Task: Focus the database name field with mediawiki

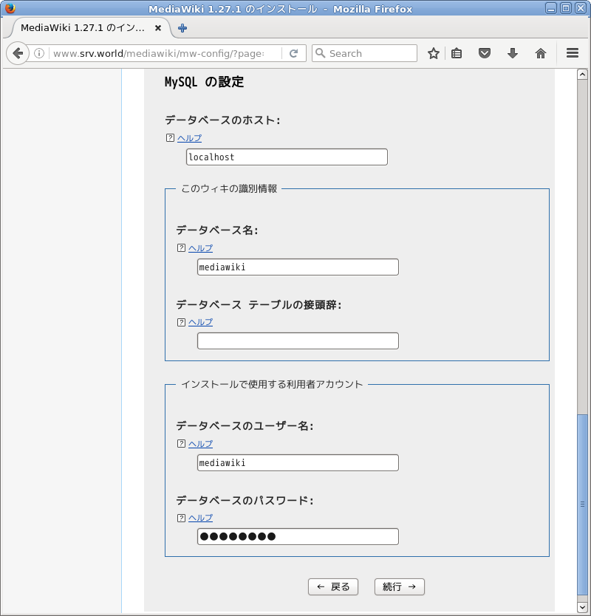Action: [x=298, y=267]
